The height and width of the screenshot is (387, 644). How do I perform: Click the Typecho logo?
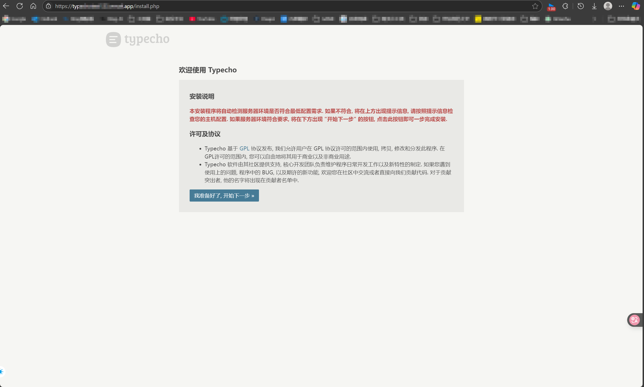coord(138,39)
